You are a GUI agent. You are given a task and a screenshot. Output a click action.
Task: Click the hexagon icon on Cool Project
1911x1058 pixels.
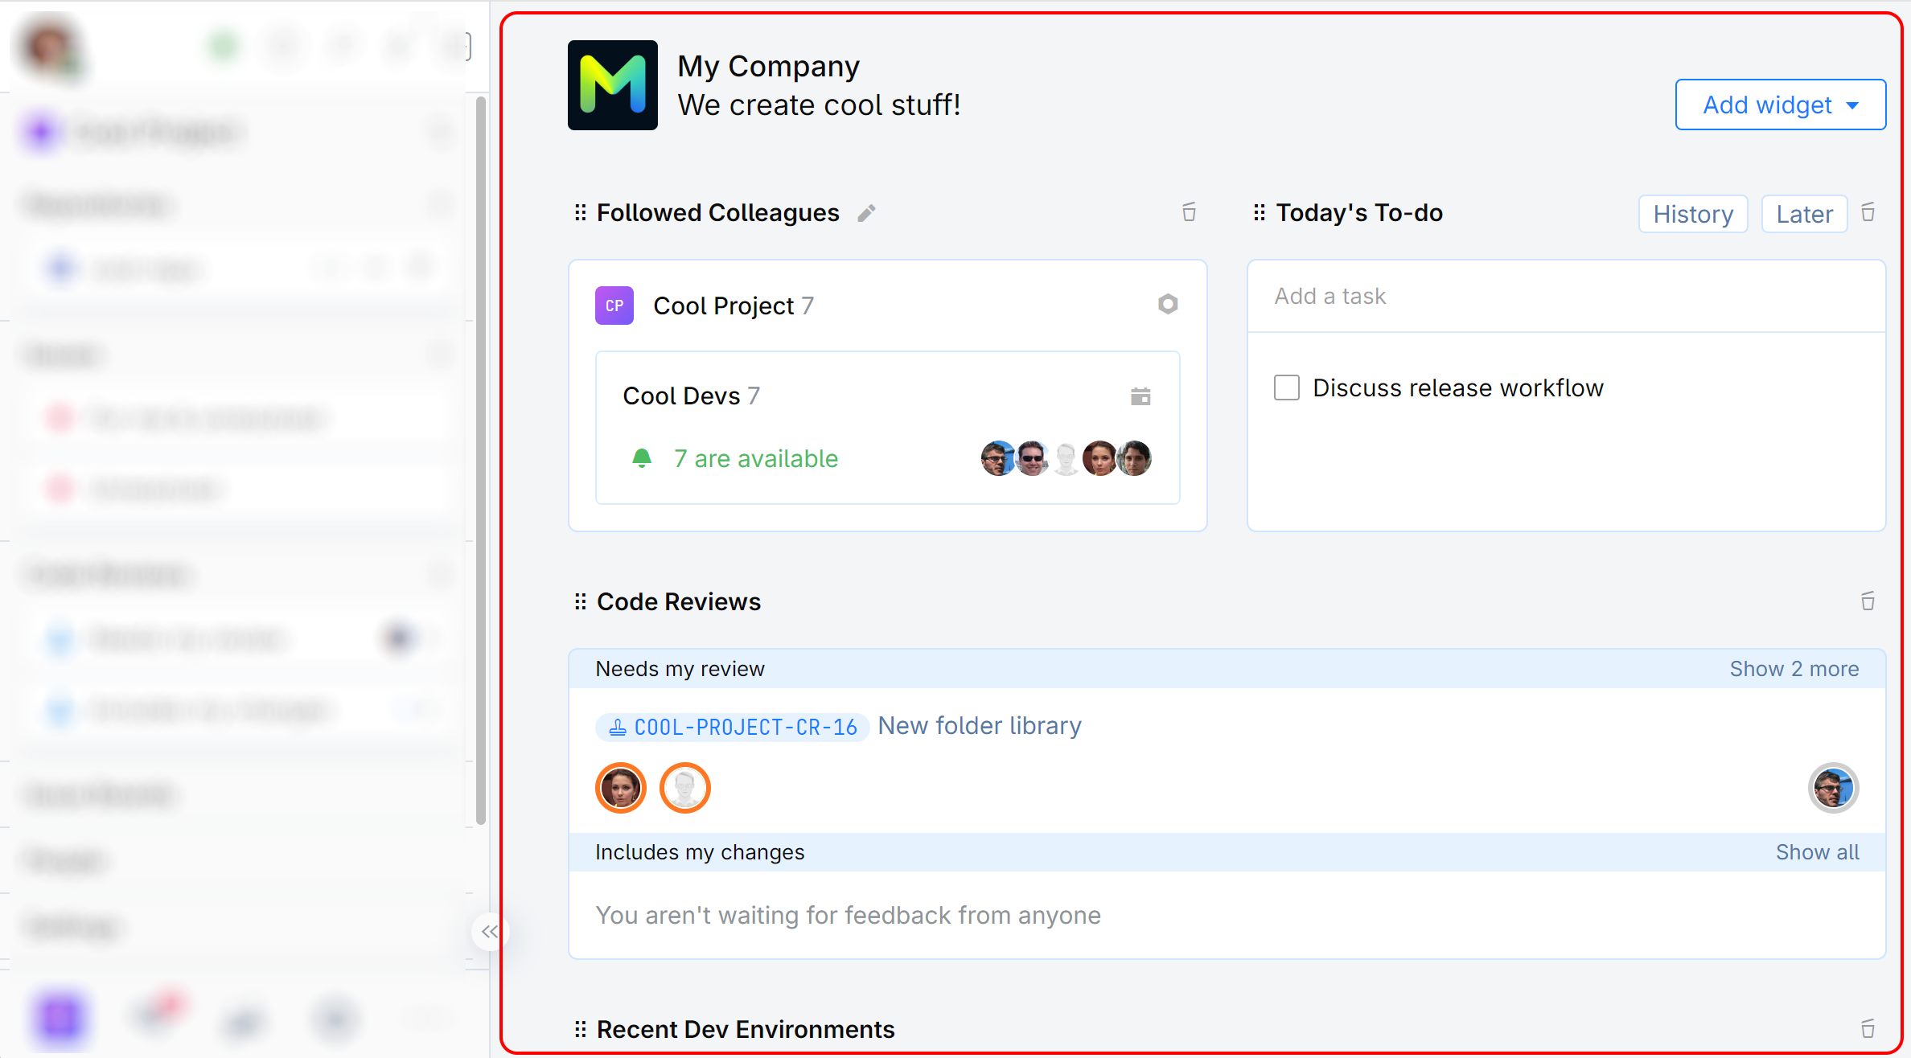(x=1168, y=304)
